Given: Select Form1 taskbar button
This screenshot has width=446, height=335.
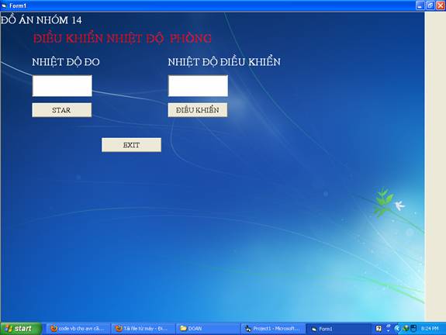Looking at the screenshot, I should pos(337,329).
